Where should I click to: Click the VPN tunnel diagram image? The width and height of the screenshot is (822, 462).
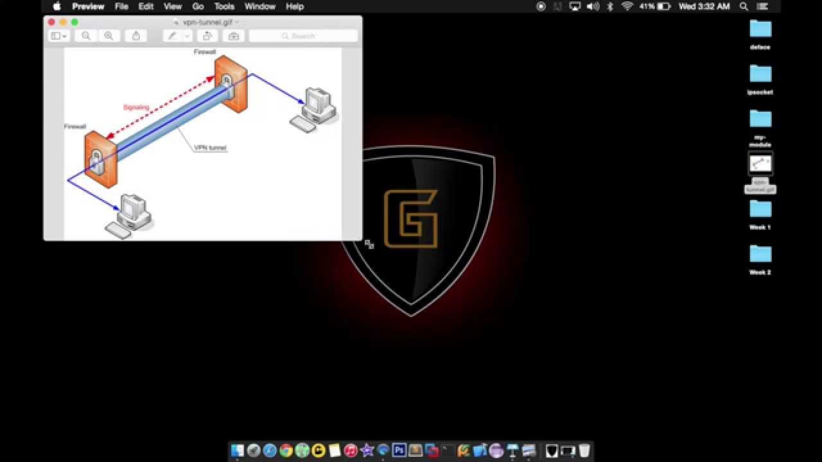(x=203, y=144)
